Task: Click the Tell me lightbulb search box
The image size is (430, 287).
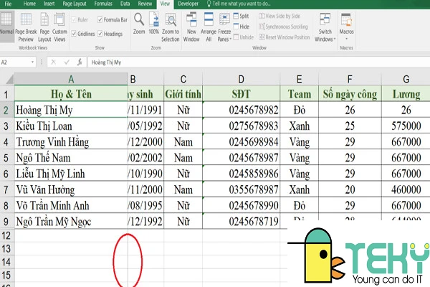Action: (239, 4)
